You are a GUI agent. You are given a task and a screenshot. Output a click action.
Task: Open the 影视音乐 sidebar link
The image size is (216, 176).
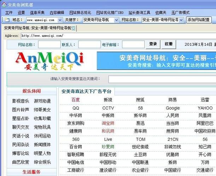21,101
